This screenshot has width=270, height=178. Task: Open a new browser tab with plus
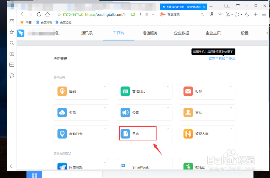pyautogui.click(x=211, y=7)
